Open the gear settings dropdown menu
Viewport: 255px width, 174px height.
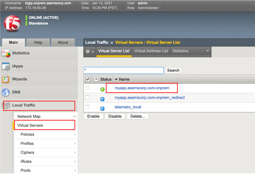[x=90, y=51]
